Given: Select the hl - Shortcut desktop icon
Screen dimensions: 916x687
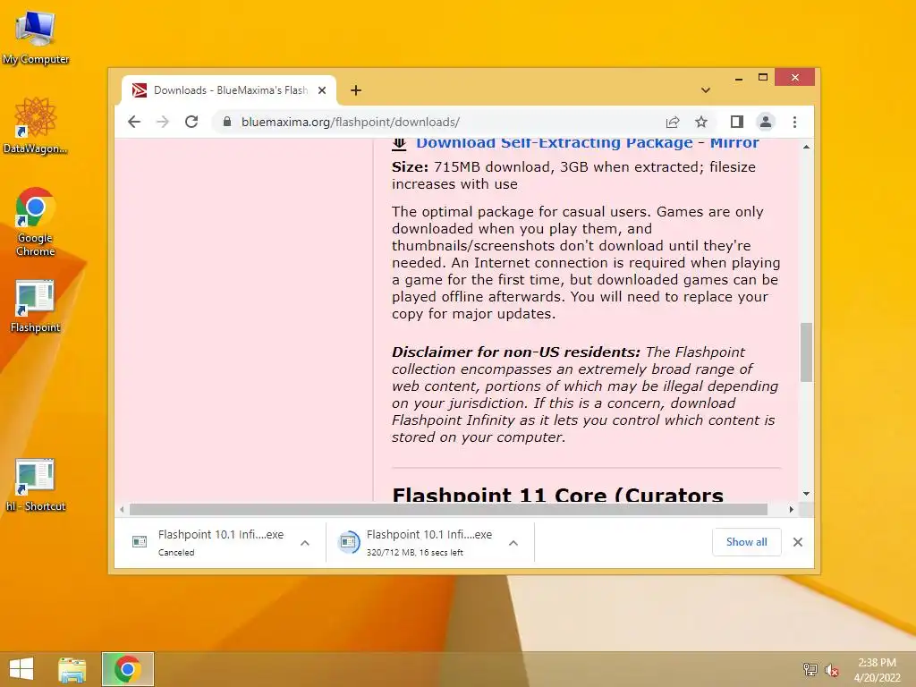Looking at the screenshot, I should (35, 485).
